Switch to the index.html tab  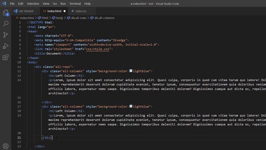click(54, 11)
